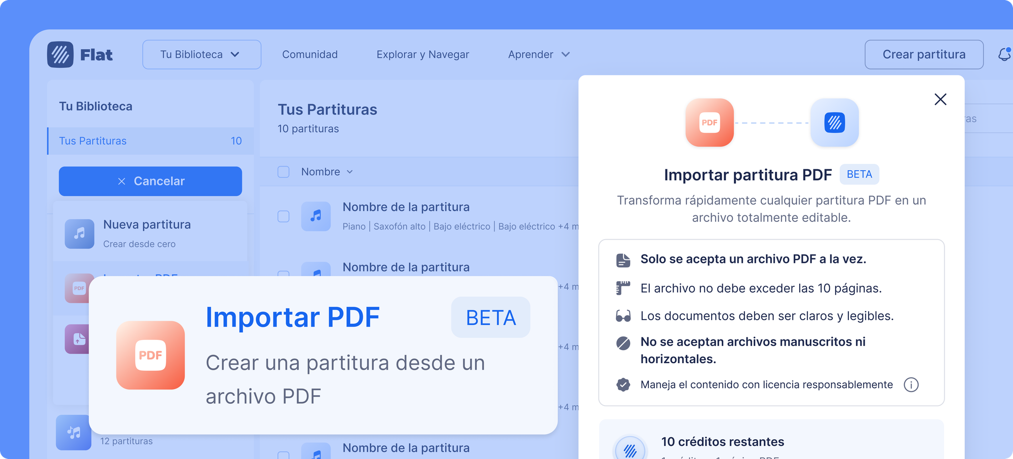Open the notifications bell
Screen dimensions: 1013x459
tap(1004, 54)
